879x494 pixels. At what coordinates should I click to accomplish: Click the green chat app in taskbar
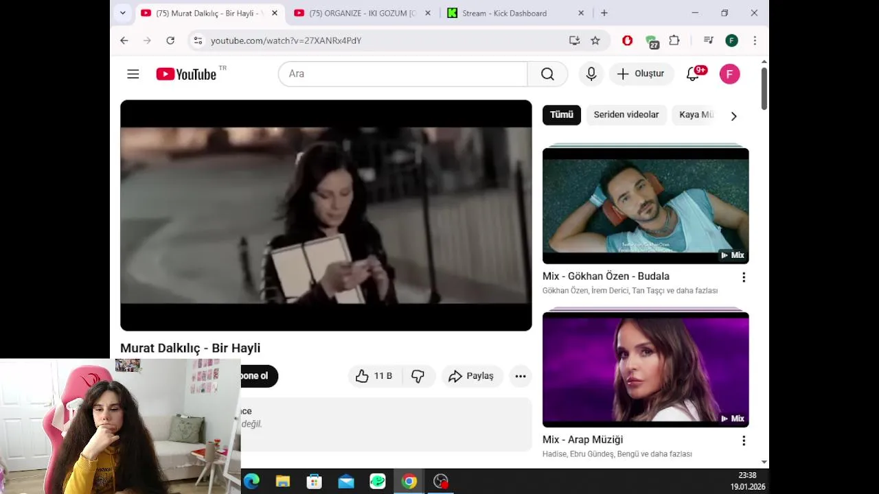pyautogui.click(x=378, y=482)
